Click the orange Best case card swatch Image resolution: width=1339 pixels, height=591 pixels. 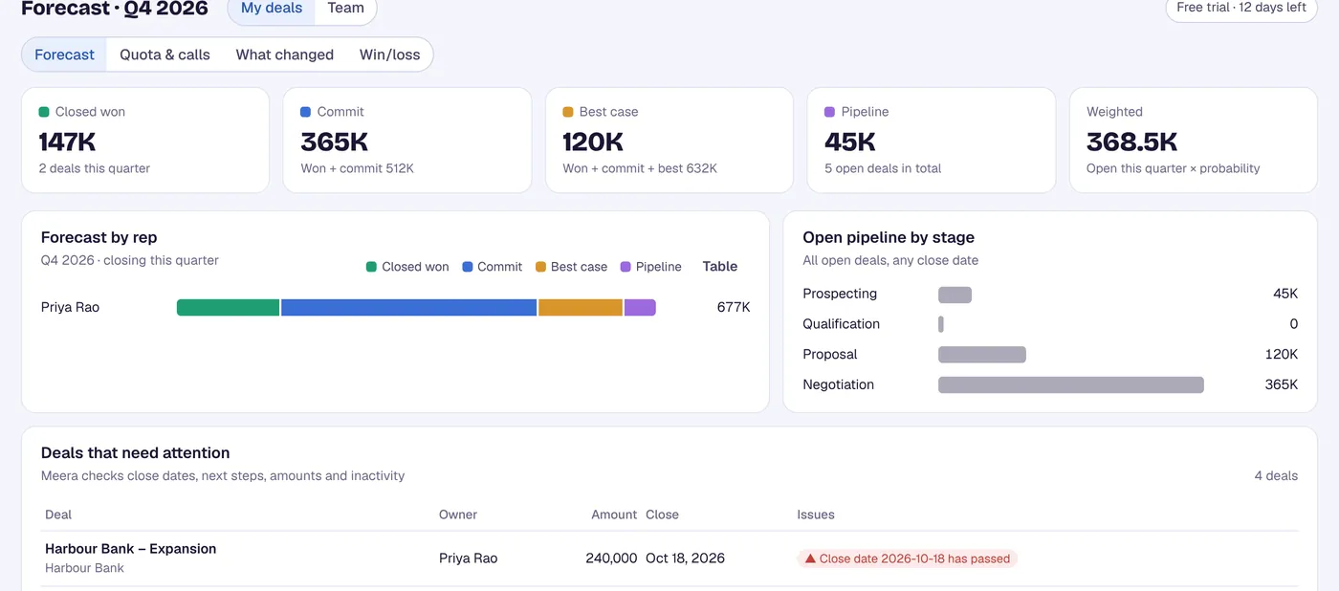(x=568, y=112)
